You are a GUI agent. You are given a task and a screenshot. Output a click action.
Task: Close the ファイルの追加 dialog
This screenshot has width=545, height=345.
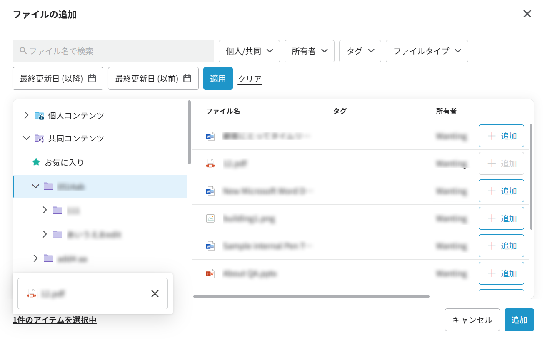pos(527,14)
